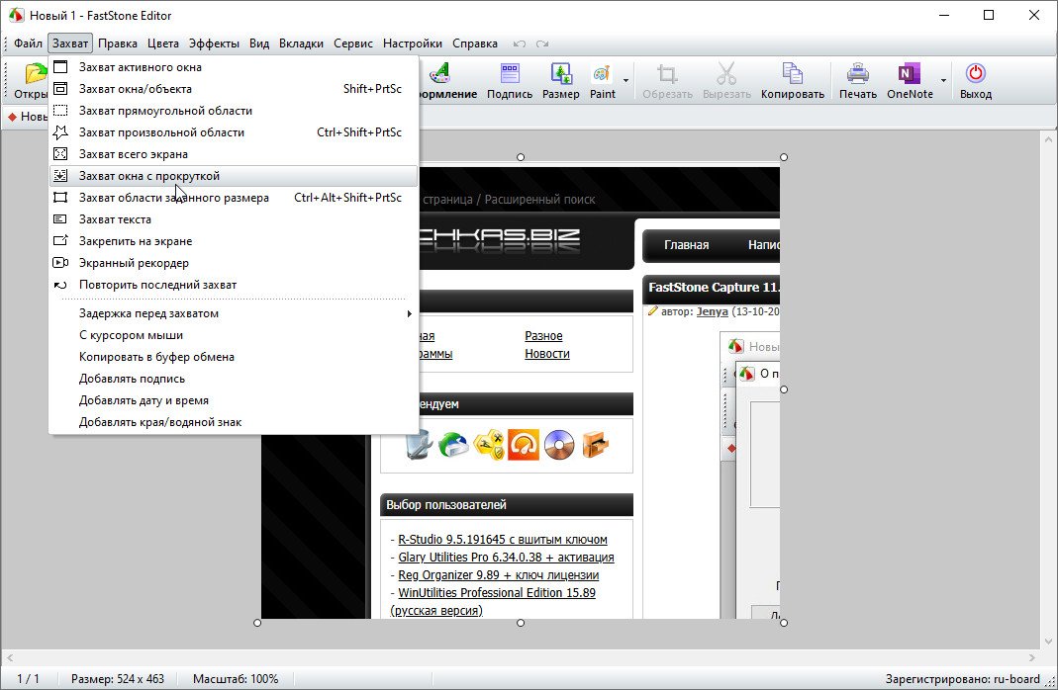Toggle the 'С курсором мыши' capture option
The image size is (1058, 690).
click(131, 335)
